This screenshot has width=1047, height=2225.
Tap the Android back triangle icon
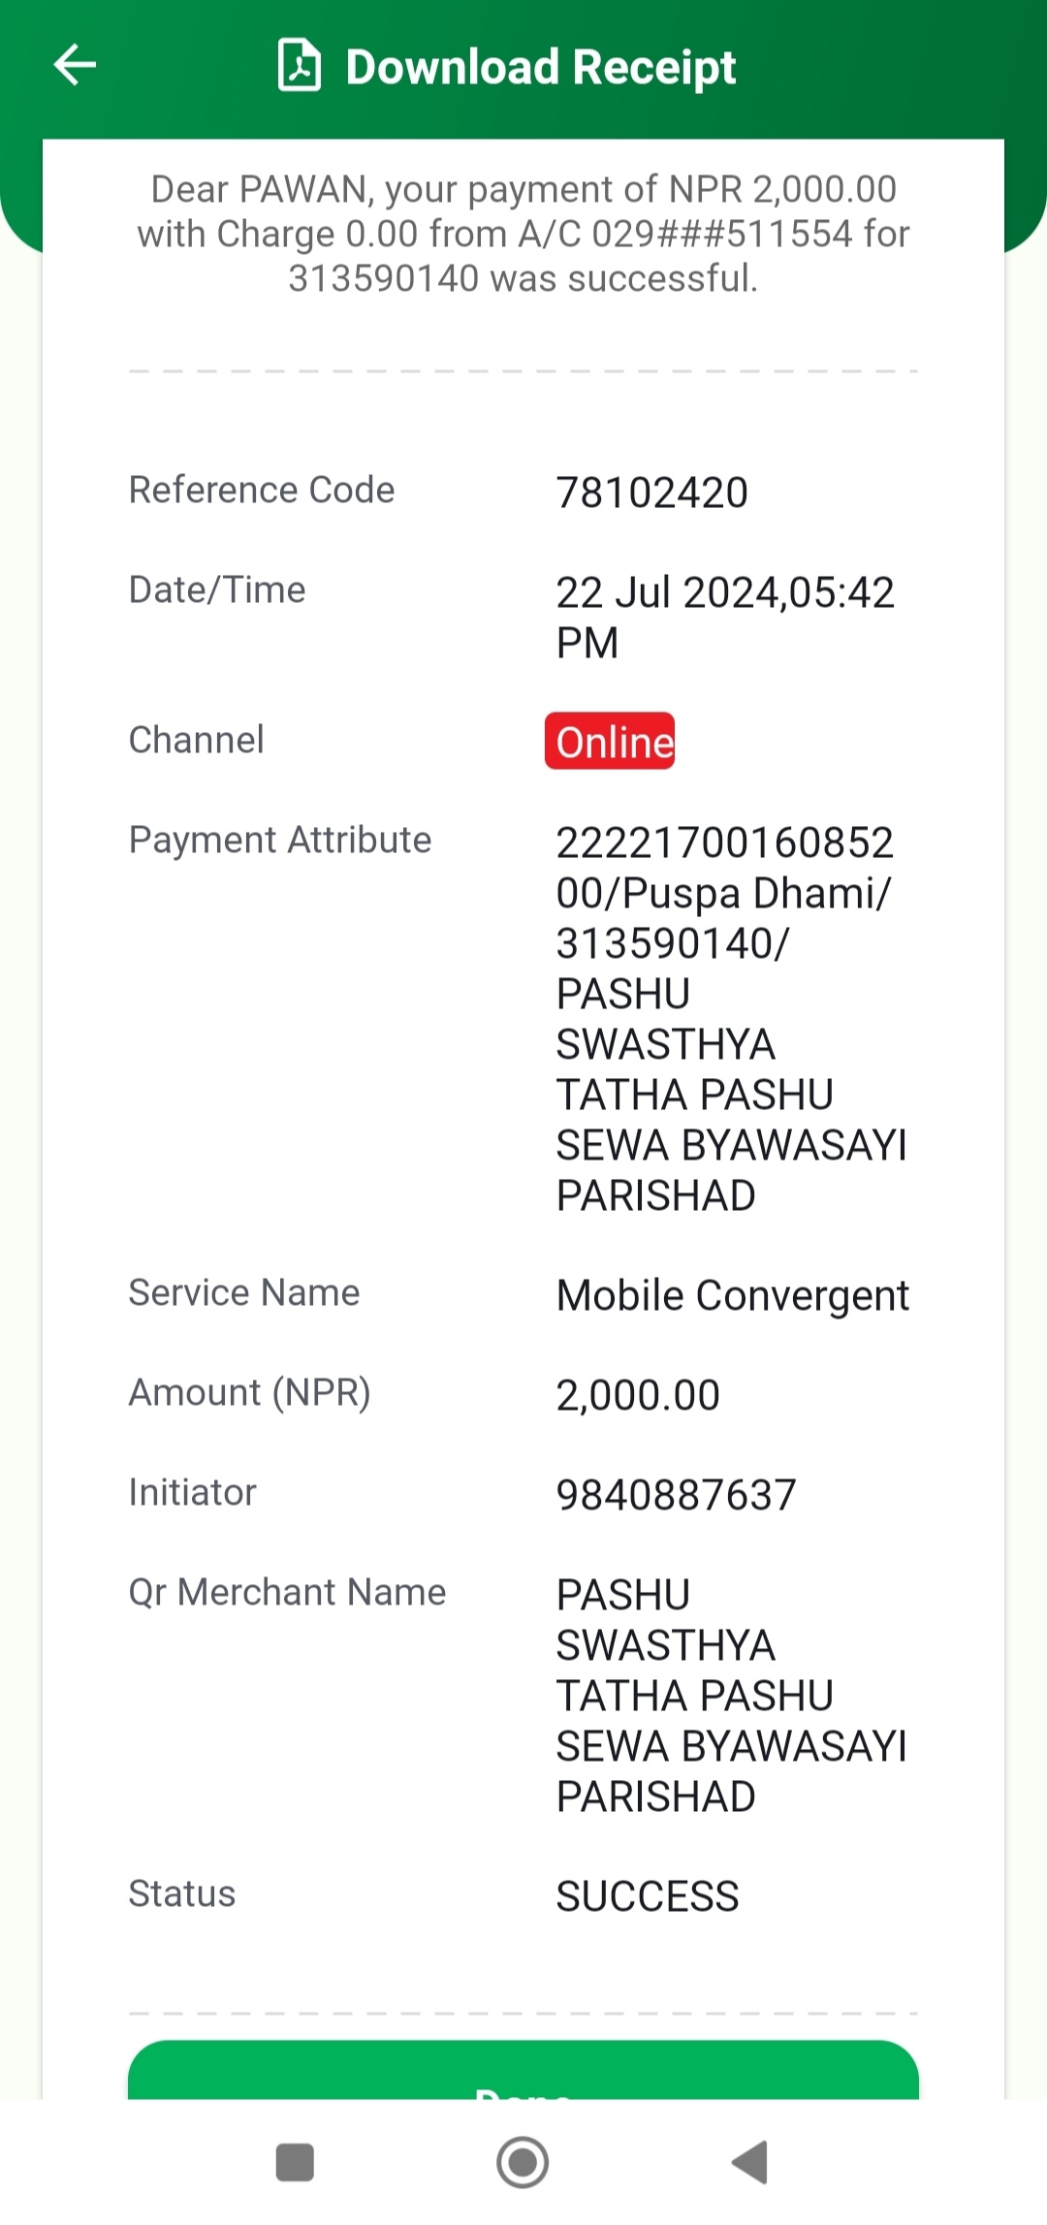tap(749, 2162)
